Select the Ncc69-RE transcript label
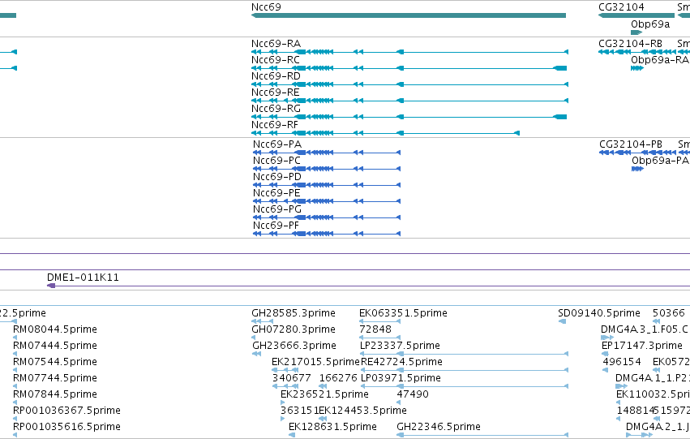This screenshot has height=439, width=690. (x=276, y=93)
